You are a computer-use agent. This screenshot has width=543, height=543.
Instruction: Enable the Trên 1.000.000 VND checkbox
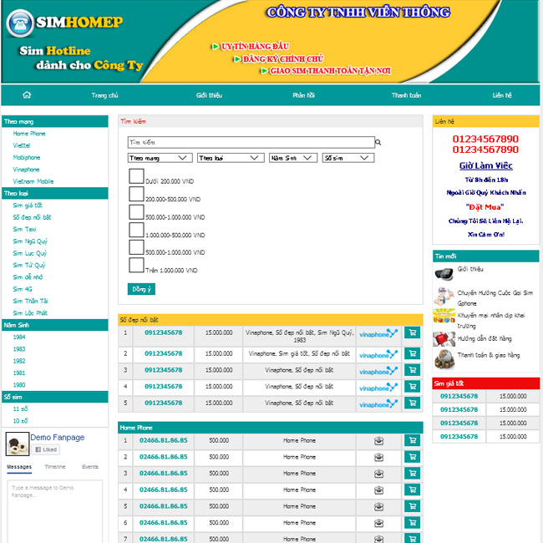(x=136, y=266)
